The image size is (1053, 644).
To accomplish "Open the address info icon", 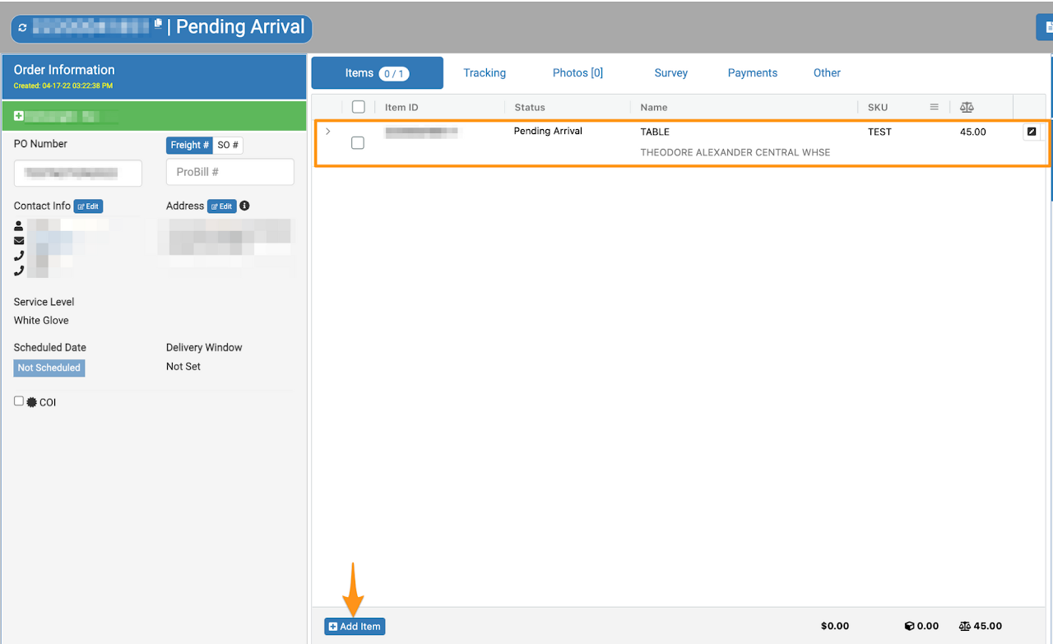I will (244, 206).
